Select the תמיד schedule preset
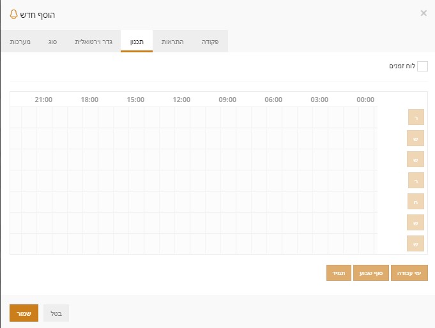 [x=339, y=273]
